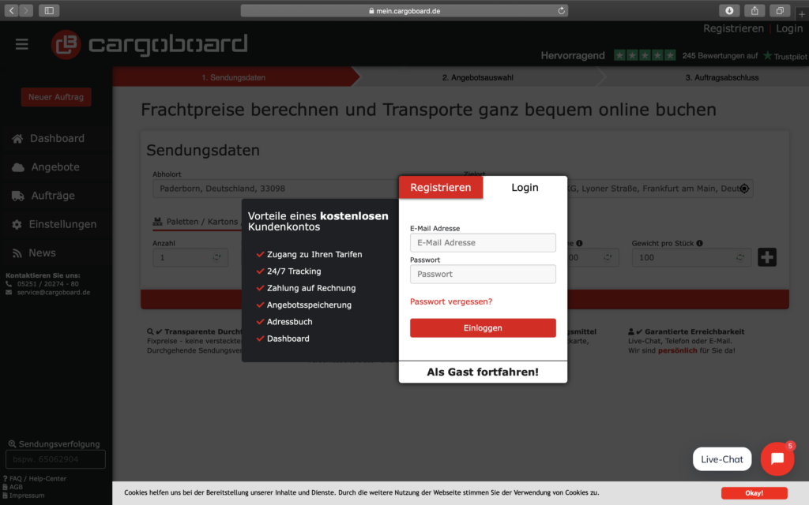The image size is (809, 505).
Task: Click the Passwort vergessen link
Action: (x=451, y=301)
